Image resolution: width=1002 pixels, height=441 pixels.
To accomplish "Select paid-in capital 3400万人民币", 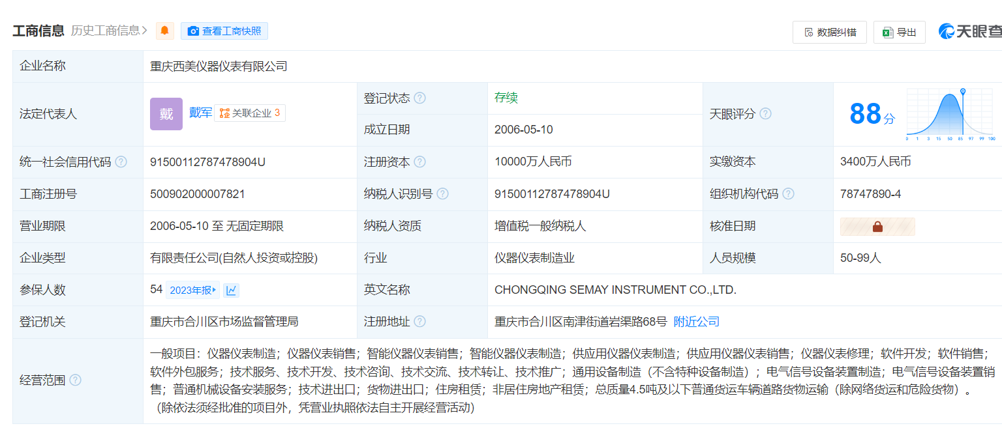I will coord(875,162).
